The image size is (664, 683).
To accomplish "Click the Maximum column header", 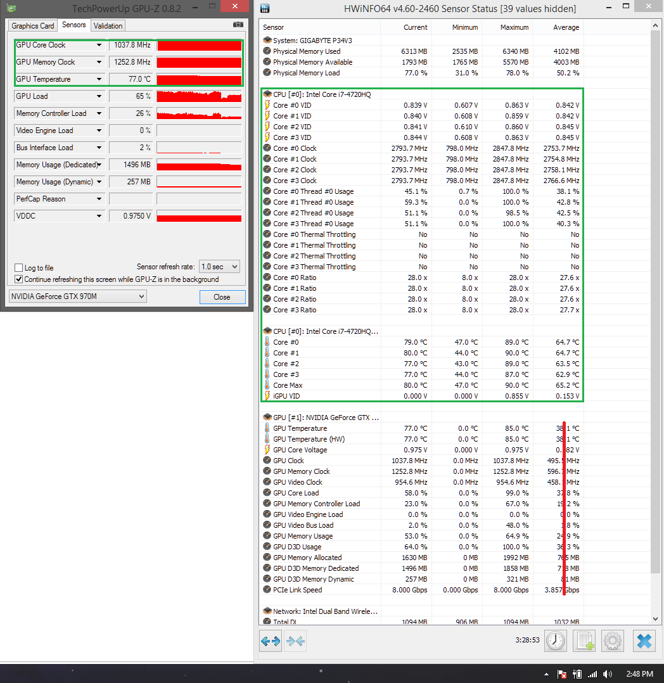I will click(507, 27).
